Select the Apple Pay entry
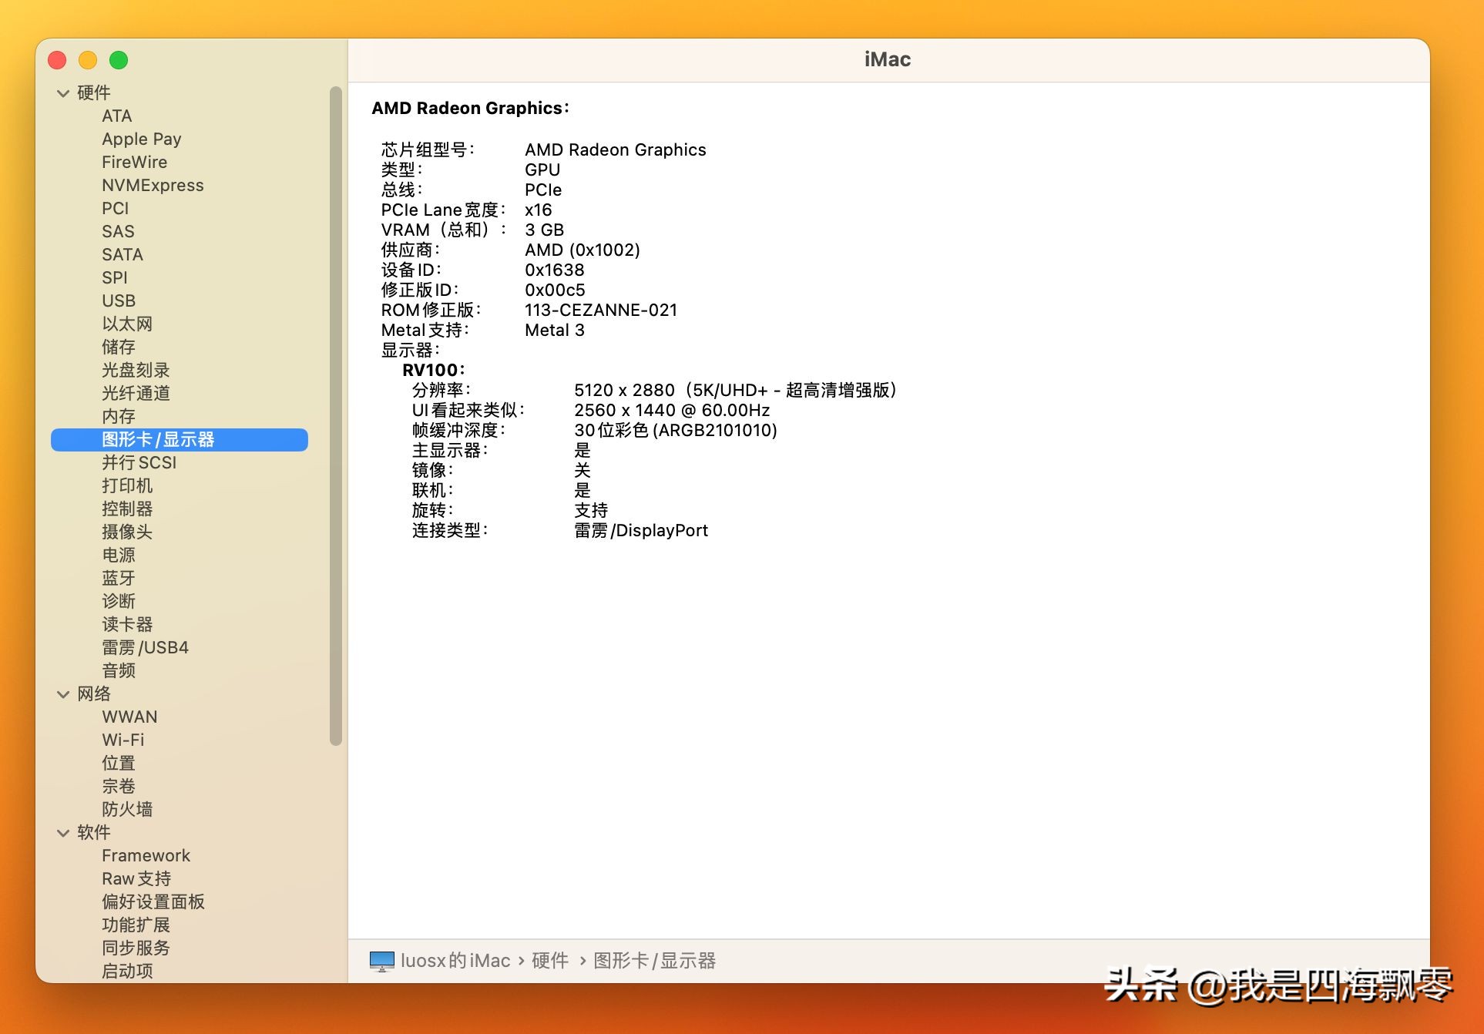The image size is (1484, 1034). click(x=141, y=139)
